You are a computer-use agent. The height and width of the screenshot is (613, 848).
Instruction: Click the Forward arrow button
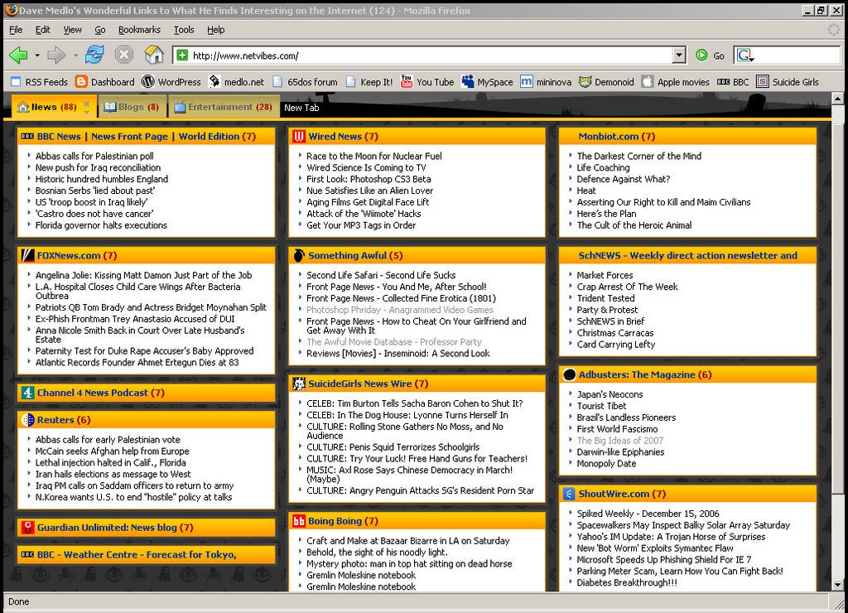pyautogui.click(x=56, y=55)
